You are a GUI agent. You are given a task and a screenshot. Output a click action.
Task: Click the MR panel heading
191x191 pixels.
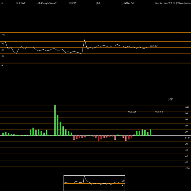coord(170,99)
